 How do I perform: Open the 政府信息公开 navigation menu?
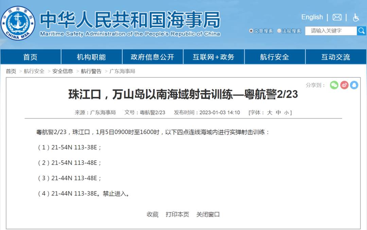[152, 57]
